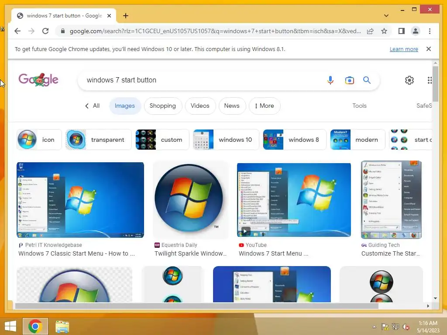
Task: Reload the page with the refresh icon
Action: pyautogui.click(x=45, y=31)
